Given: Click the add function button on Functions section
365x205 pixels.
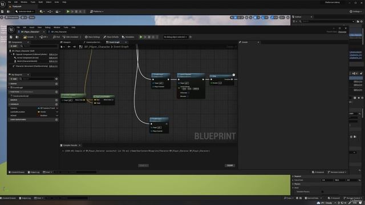Looking at the screenshot, I should pos(56,92).
